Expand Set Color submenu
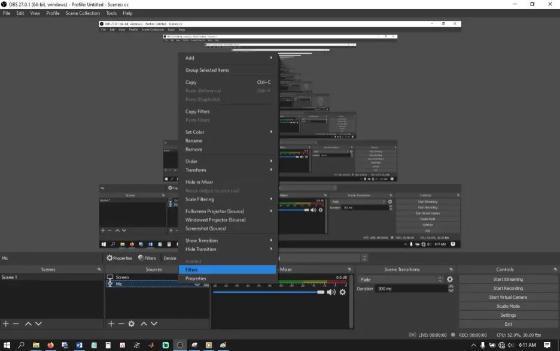Image resolution: width=560 pixels, height=351 pixels. click(x=227, y=132)
